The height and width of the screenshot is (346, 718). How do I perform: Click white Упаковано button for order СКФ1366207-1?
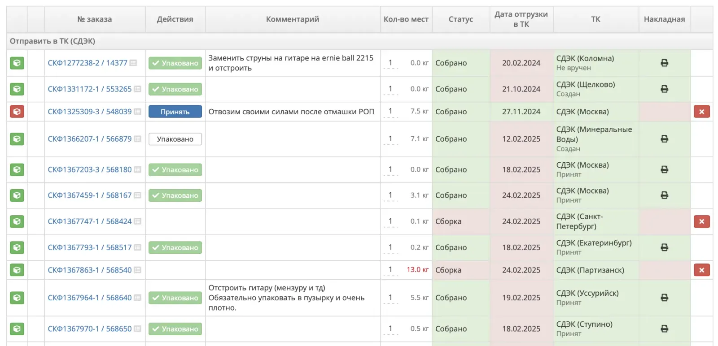pyautogui.click(x=175, y=139)
